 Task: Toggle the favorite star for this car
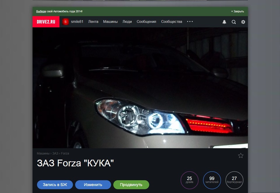tap(241, 156)
